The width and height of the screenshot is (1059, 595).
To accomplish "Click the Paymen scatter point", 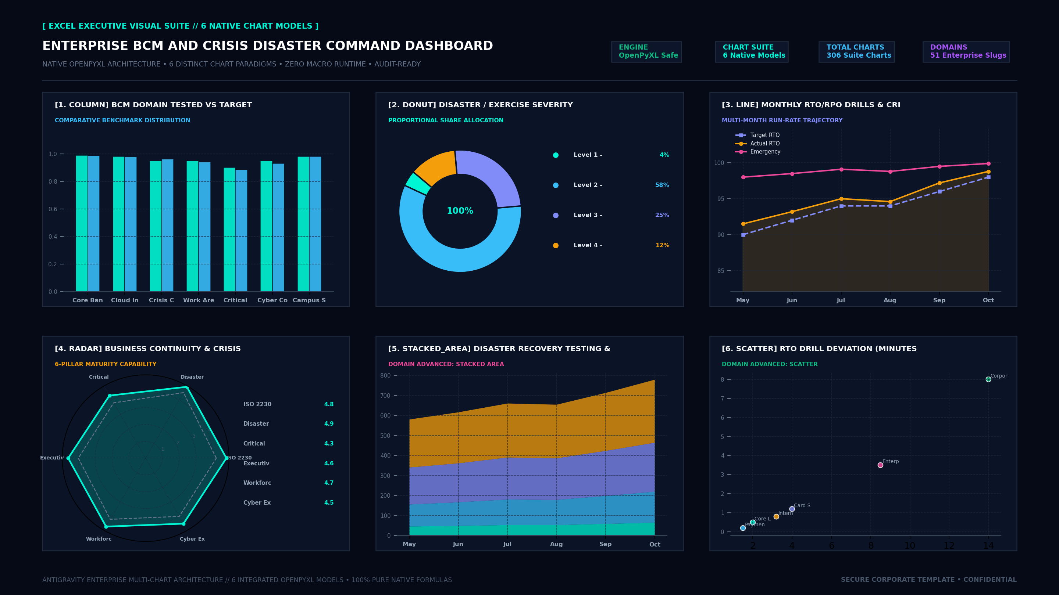I will (743, 528).
